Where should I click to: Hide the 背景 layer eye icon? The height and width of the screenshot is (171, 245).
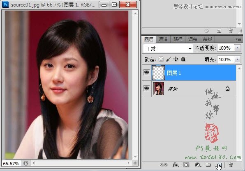click(x=146, y=89)
